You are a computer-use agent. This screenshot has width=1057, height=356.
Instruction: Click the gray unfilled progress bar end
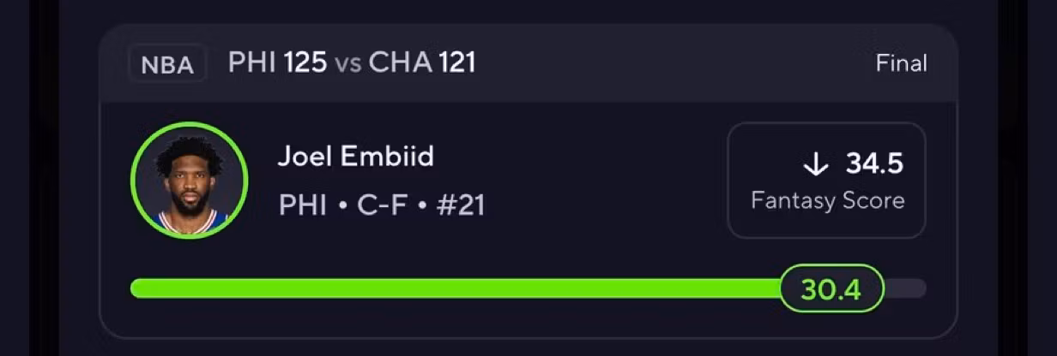tap(905, 288)
